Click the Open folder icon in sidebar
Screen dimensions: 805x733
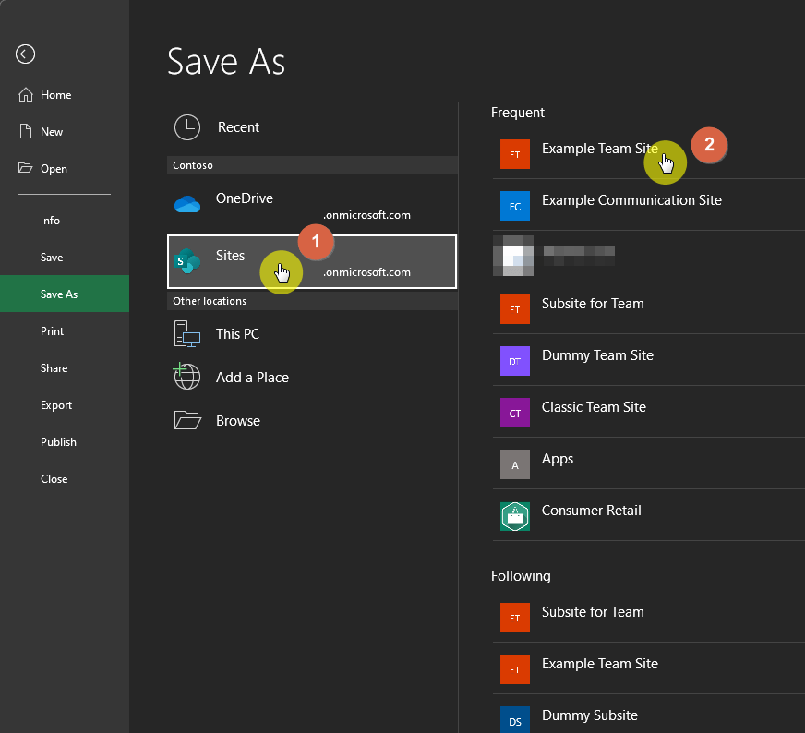pyautogui.click(x=25, y=168)
